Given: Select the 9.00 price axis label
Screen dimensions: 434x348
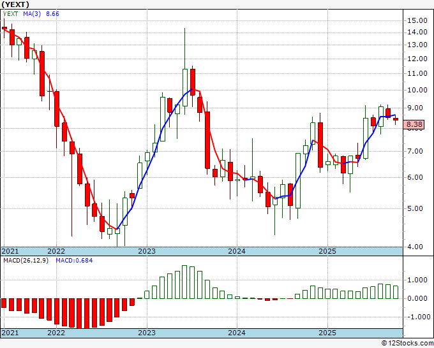Looking at the screenshot, I should (x=415, y=108).
